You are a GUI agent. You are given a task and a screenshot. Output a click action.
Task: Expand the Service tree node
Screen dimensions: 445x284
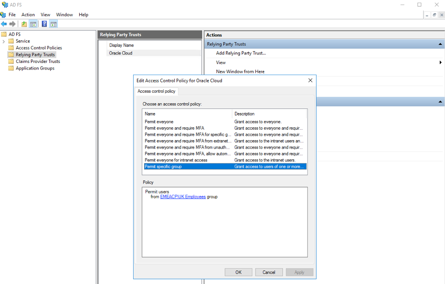pyautogui.click(x=3, y=41)
